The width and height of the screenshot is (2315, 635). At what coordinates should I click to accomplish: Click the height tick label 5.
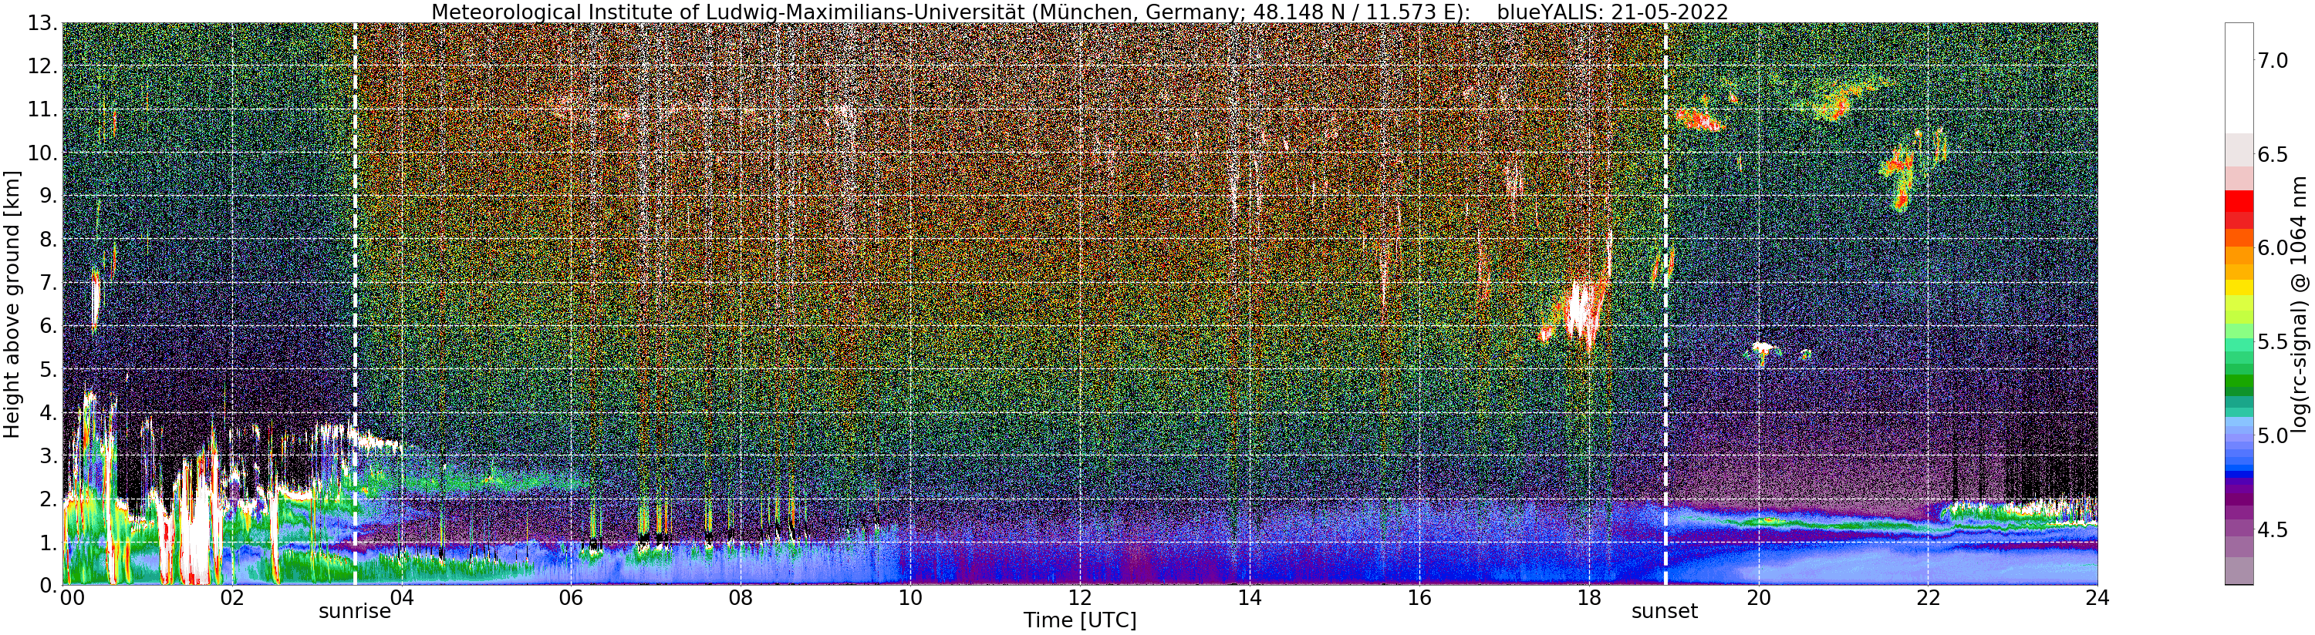coord(47,369)
